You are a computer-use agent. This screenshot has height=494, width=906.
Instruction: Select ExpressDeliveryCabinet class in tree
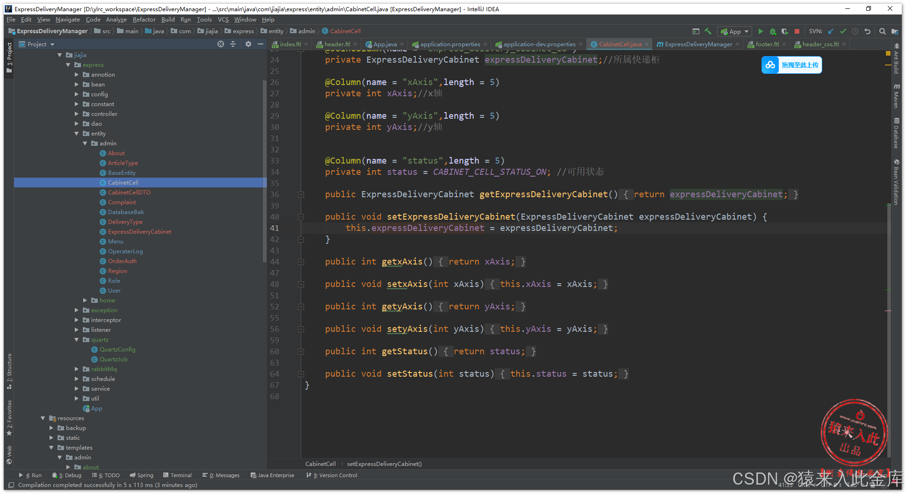139,232
